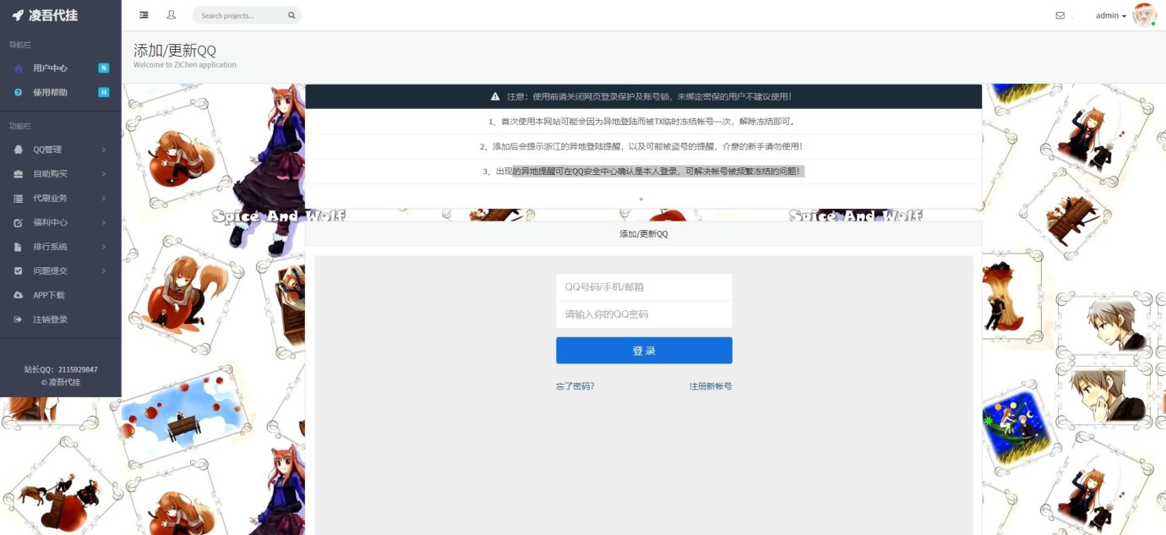1166x535 pixels.
Task: Click the sign-out icon beside 注销登录
Action: (18, 319)
